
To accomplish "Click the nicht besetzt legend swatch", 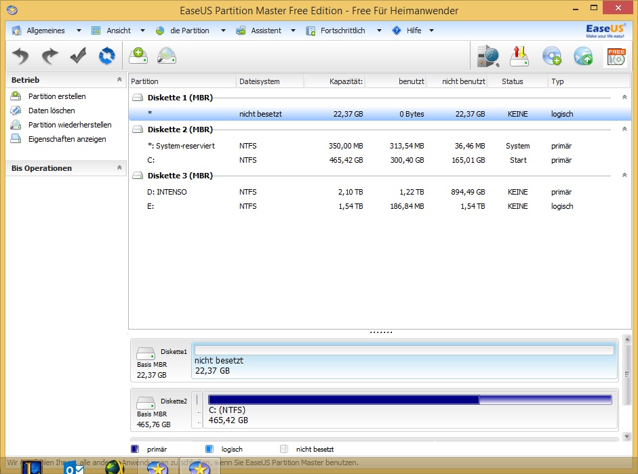I will pyautogui.click(x=284, y=449).
